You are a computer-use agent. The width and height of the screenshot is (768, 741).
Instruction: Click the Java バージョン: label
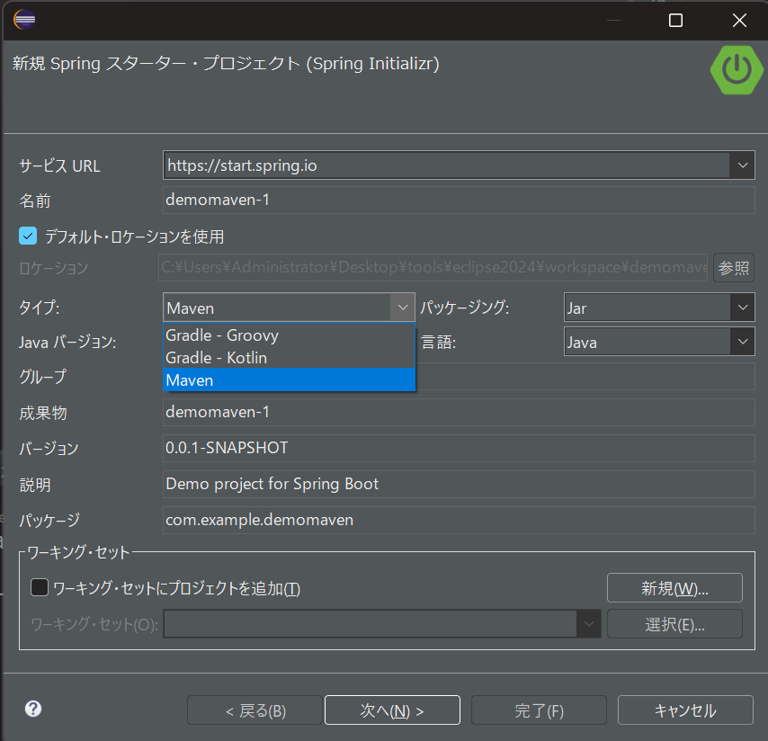click(x=67, y=342)
